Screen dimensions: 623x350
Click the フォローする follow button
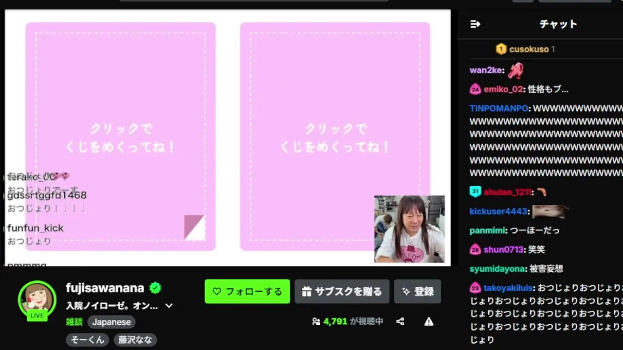tap(247, 291)
